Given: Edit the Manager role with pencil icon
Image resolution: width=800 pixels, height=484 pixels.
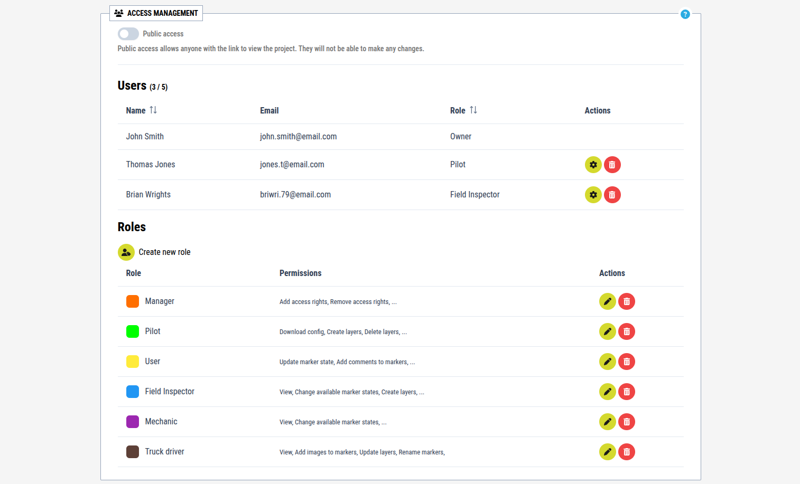Looking at the screenshot, I should [608, 301].
